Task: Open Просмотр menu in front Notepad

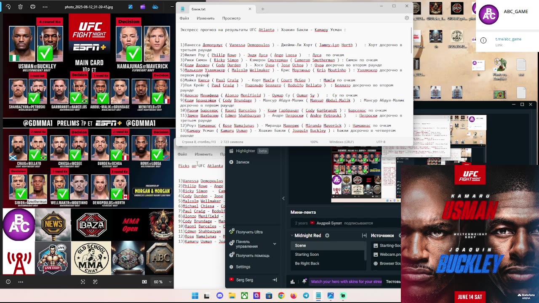Action: pyautogui.click(x=231, y=18)
